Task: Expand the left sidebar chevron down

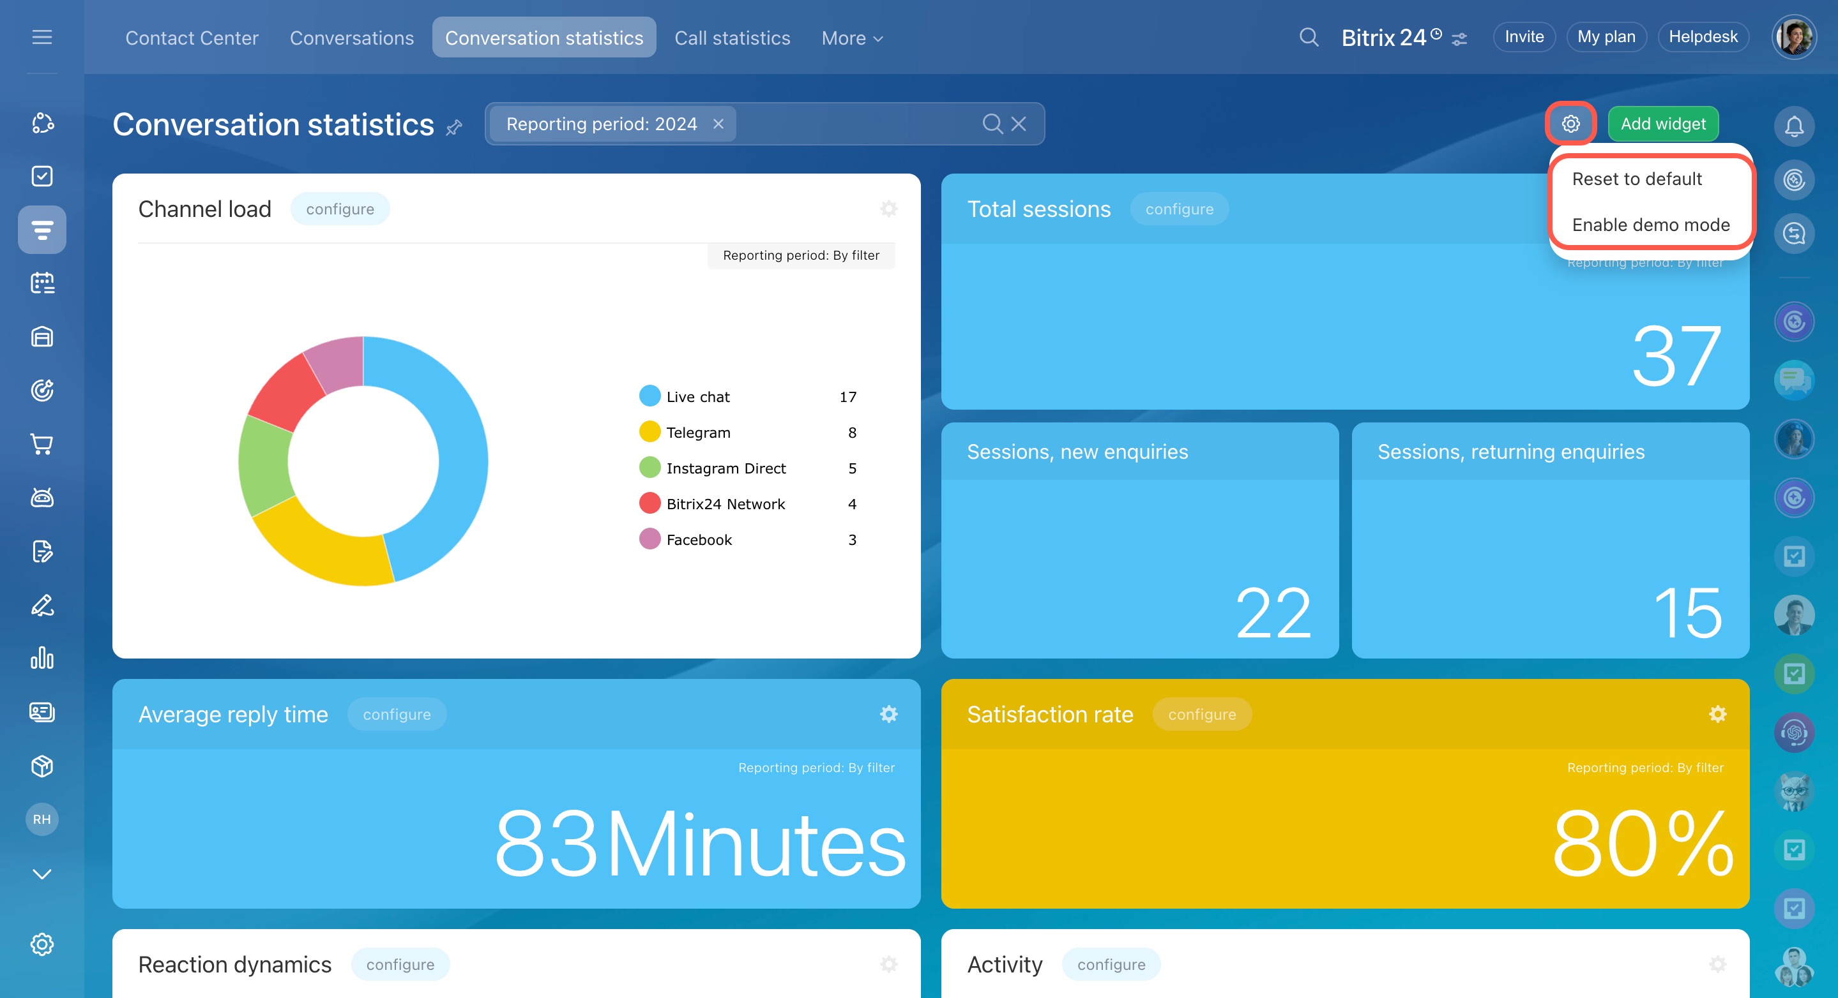Action: [42, 873]
